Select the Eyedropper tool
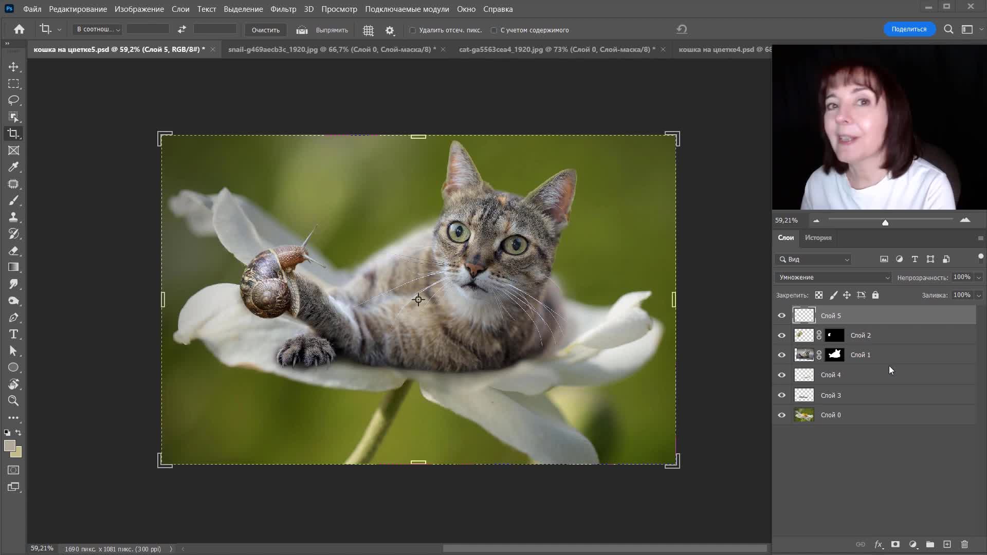This screenshot has height=555, width=987. (x=14, y=167)
